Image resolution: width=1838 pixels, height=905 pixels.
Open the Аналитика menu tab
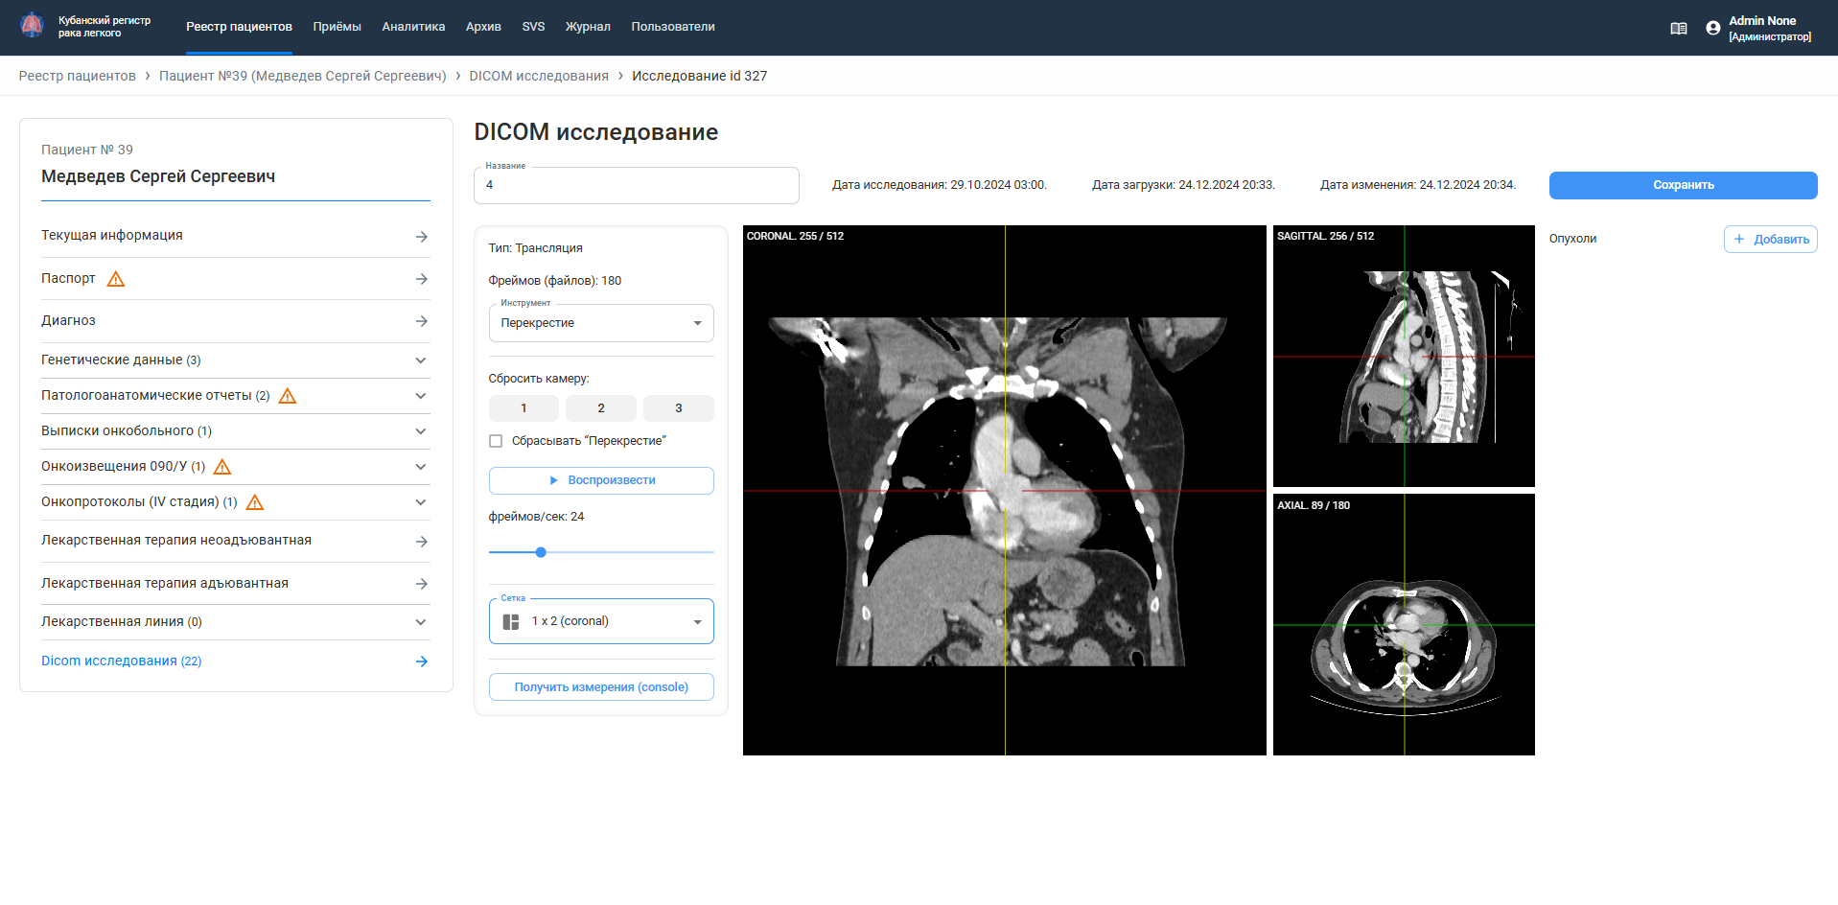(x=413, y=27)
